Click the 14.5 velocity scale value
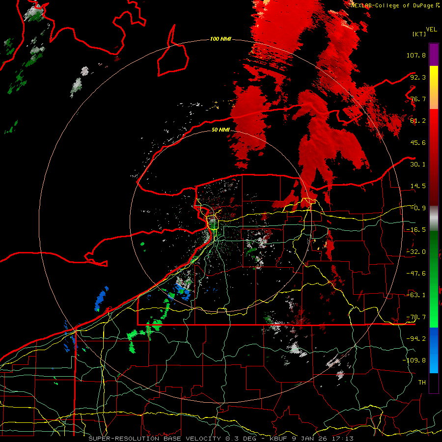This screenshot has height=442, width=442. [x=418, y=186]
